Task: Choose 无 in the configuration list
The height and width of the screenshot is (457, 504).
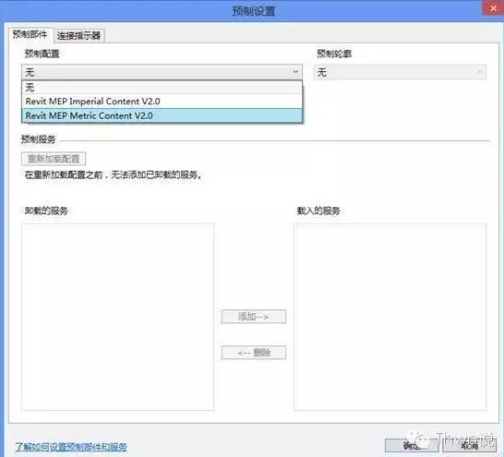Action: 162,87
